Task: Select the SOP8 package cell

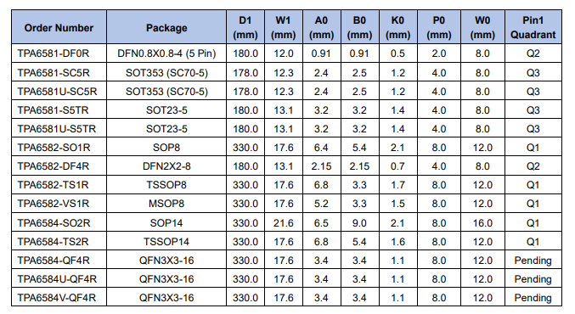Action: coord(166,148)
